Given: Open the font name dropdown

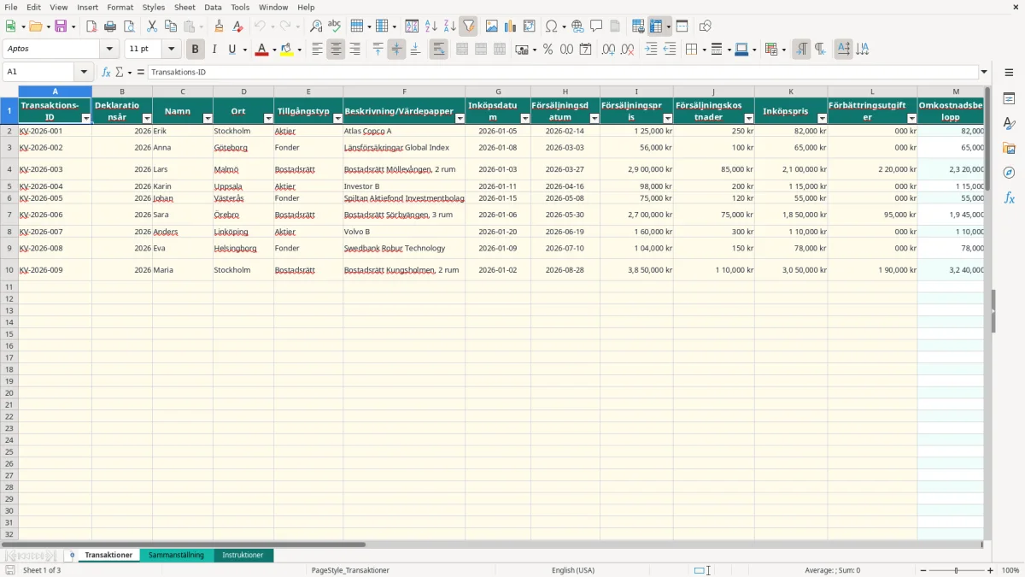Looking at the screenshot, I should pyautogui.click(x=109, y=50).
